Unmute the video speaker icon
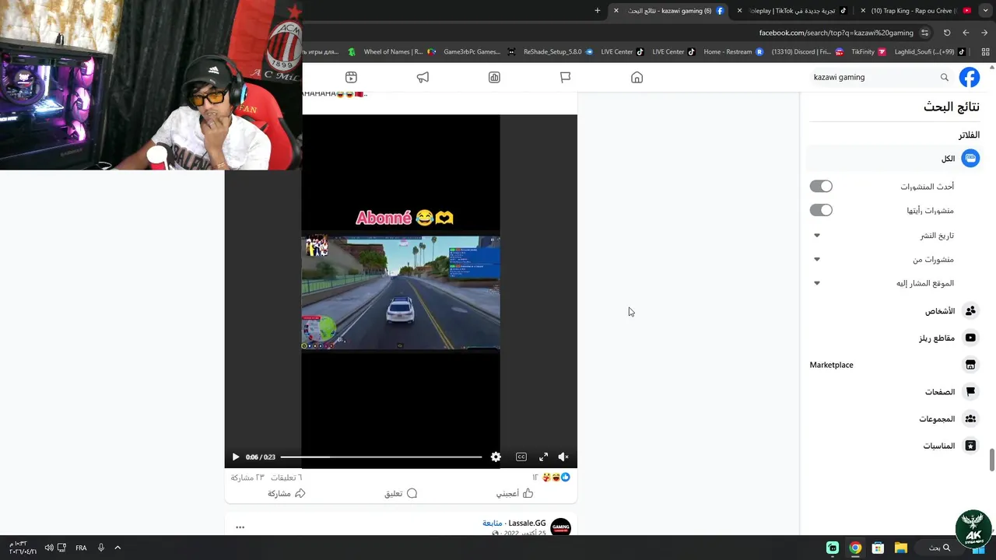 [563, 457]
